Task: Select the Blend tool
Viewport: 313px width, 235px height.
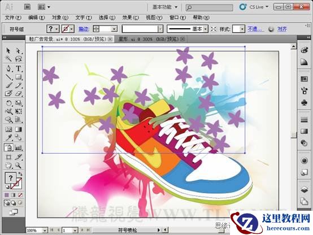Action: [19, 138]
